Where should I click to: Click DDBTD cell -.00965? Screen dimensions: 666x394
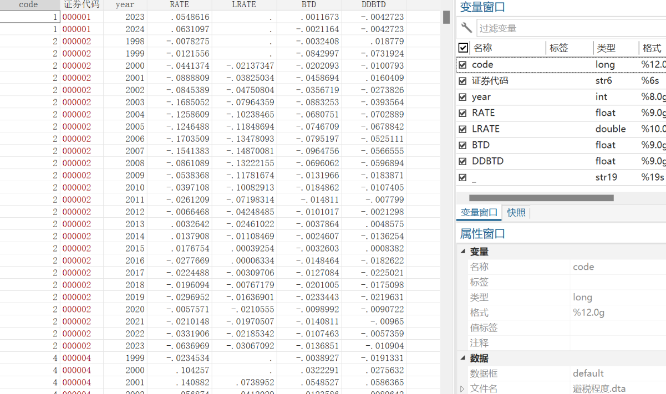coord(374,322)
